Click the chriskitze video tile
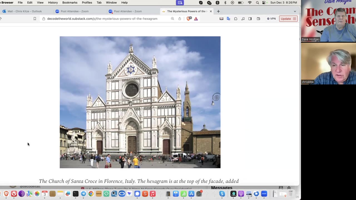 (328, 63)
